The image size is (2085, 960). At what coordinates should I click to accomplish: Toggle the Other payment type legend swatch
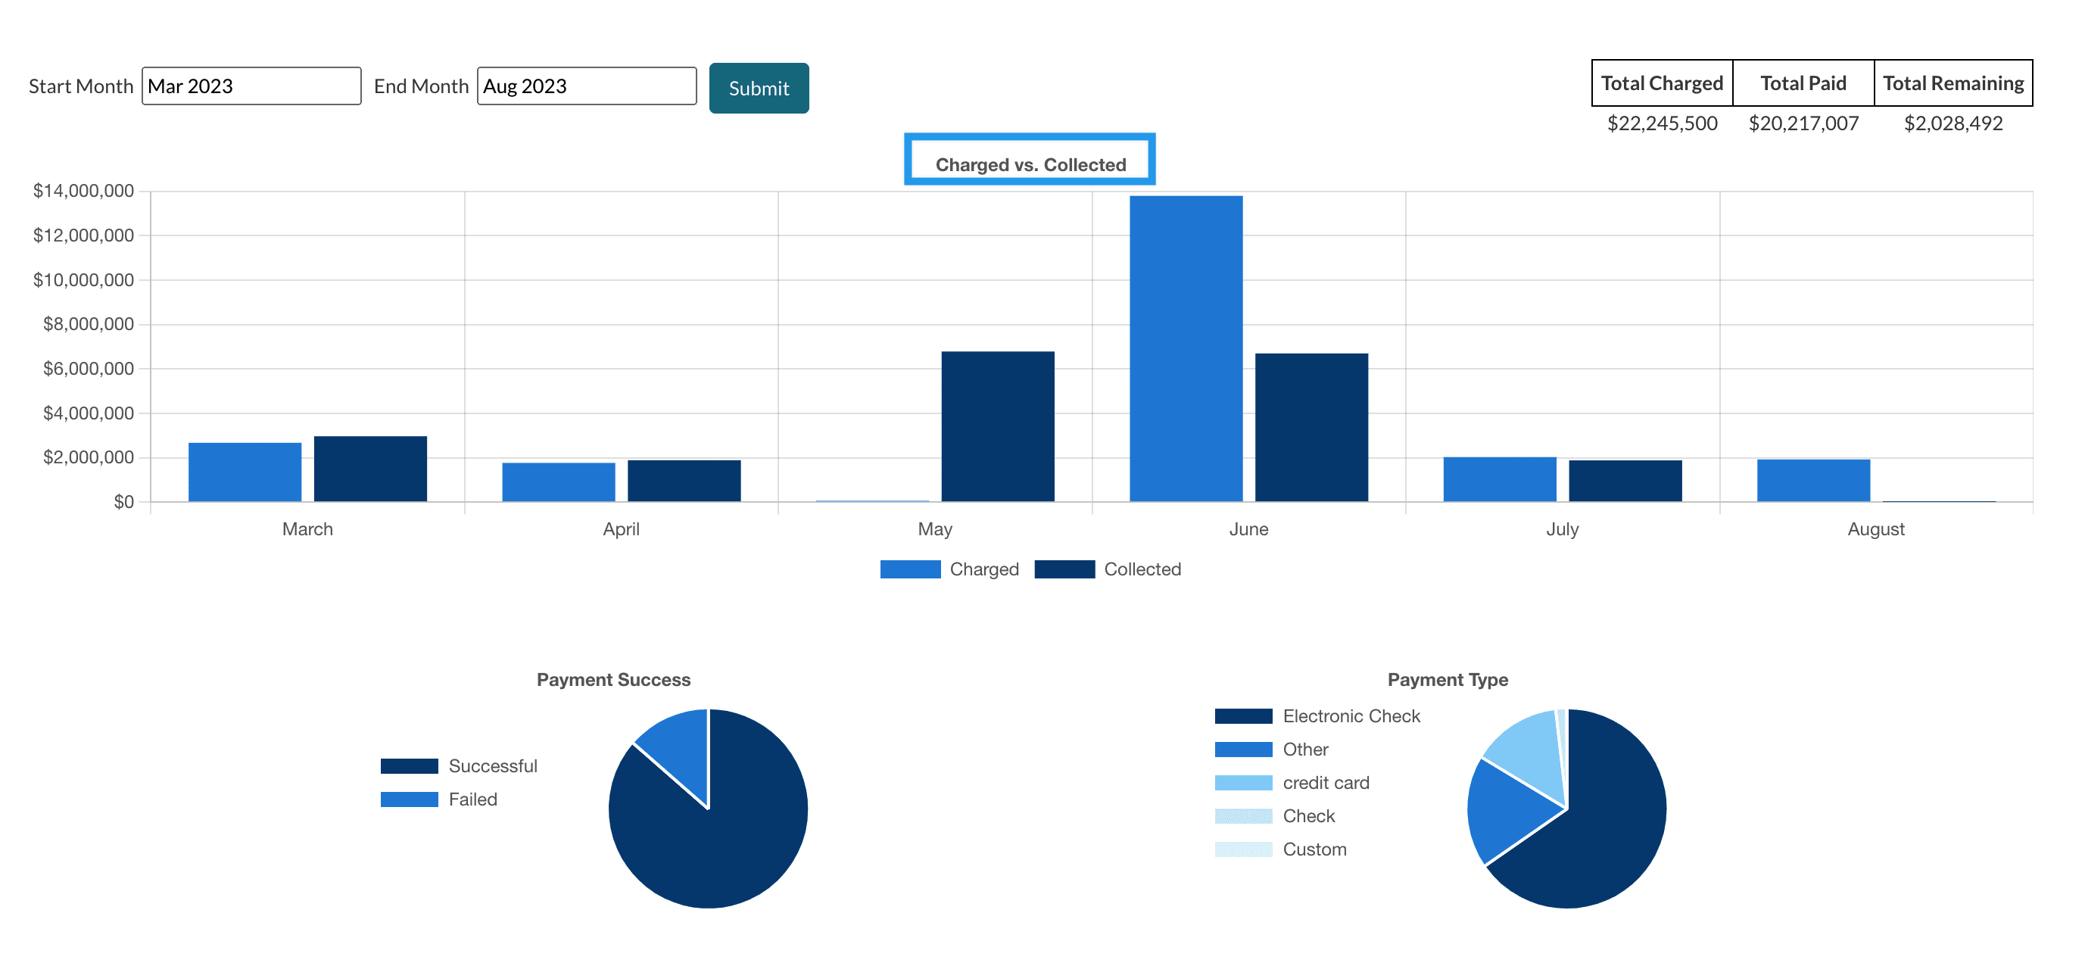[x=1243, y=750]
